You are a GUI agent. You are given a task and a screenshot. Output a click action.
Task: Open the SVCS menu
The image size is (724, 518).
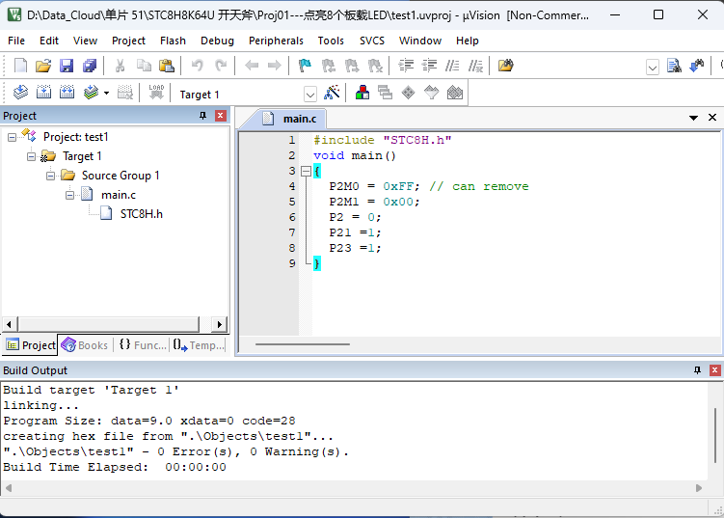[372, 41]
